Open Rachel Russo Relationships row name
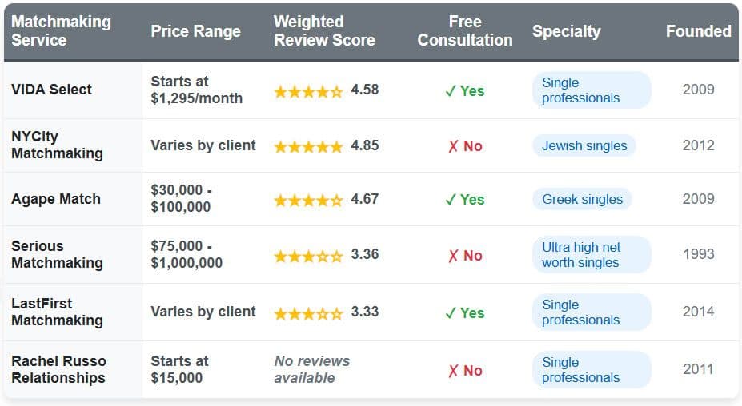The image size is (742, 406). [x=58, y=369]
